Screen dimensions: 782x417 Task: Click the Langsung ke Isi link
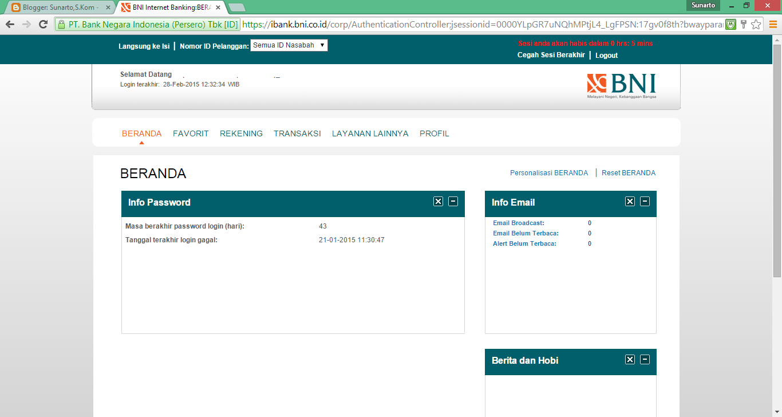tap(144, 46)
